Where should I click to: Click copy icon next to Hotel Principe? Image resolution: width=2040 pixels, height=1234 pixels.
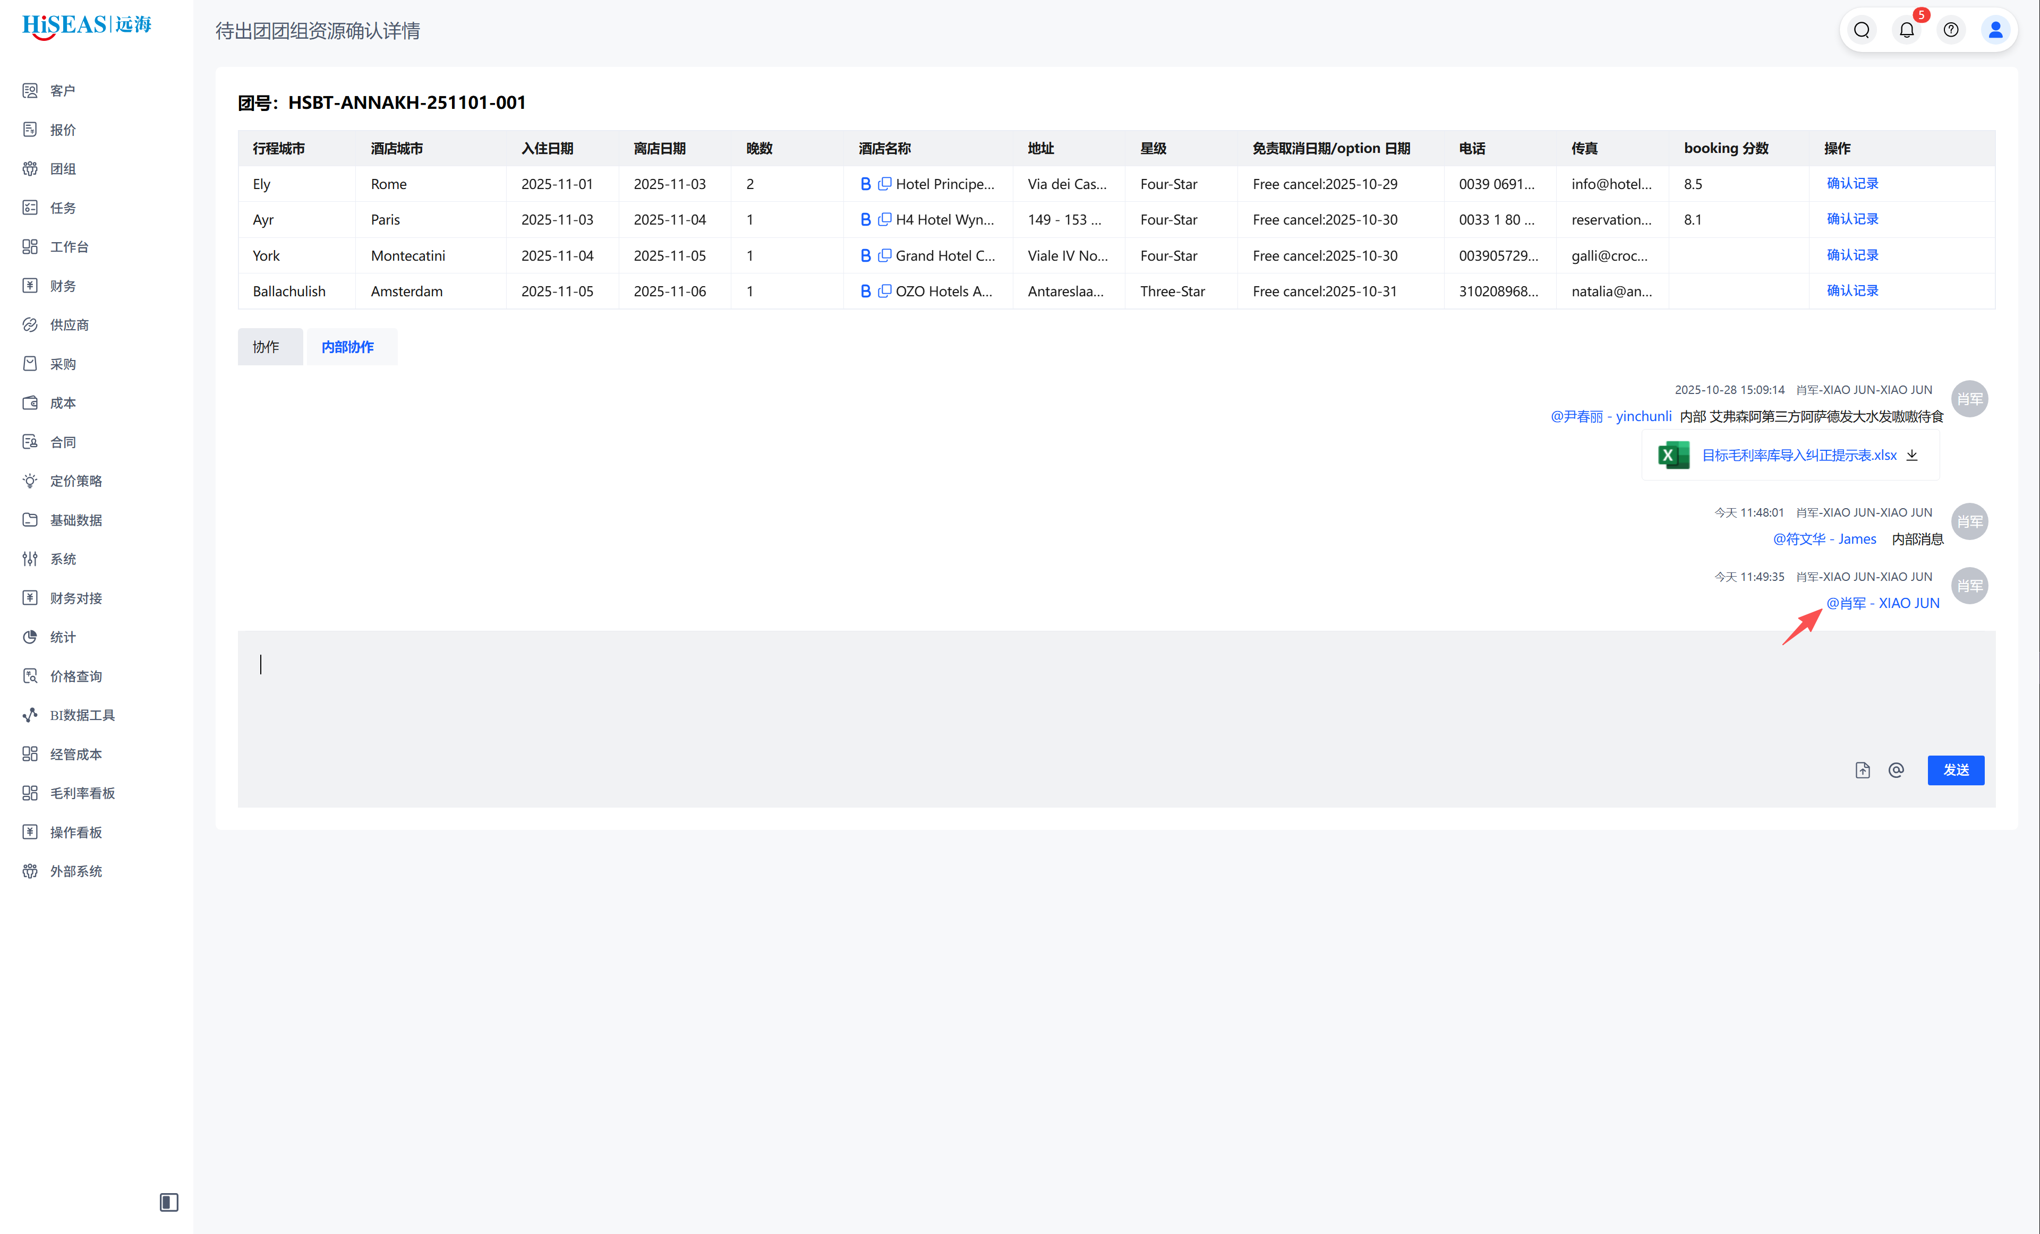(x=884, y=184)
